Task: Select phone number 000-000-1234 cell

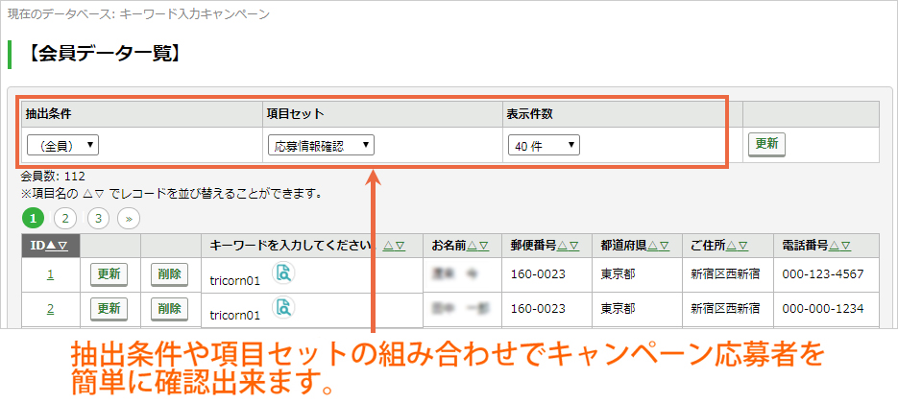Action: point(826,309)
